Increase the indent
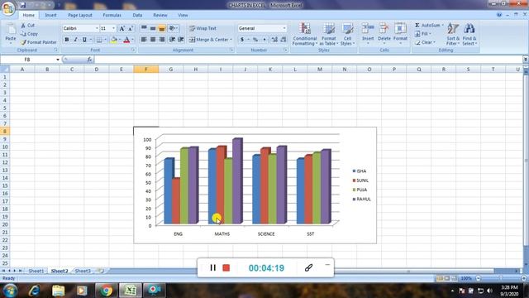This screenshot has height=298, width=529. (181, 40)
